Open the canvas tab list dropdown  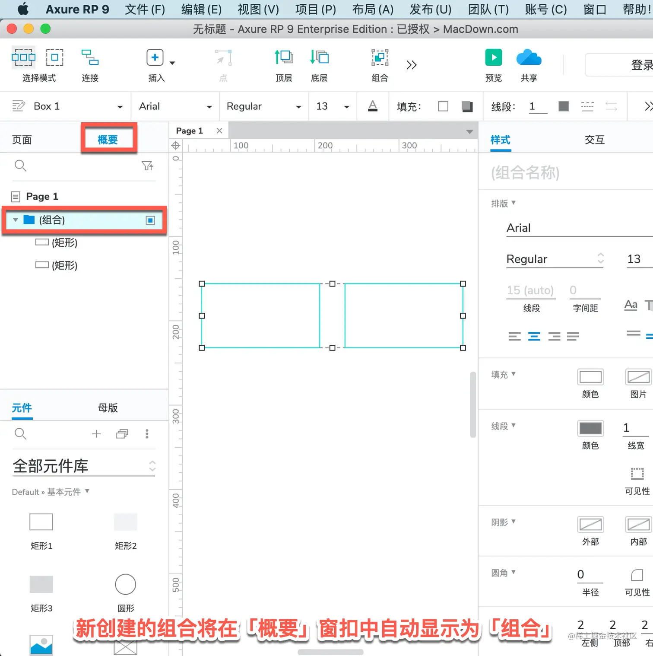point(469,131)
